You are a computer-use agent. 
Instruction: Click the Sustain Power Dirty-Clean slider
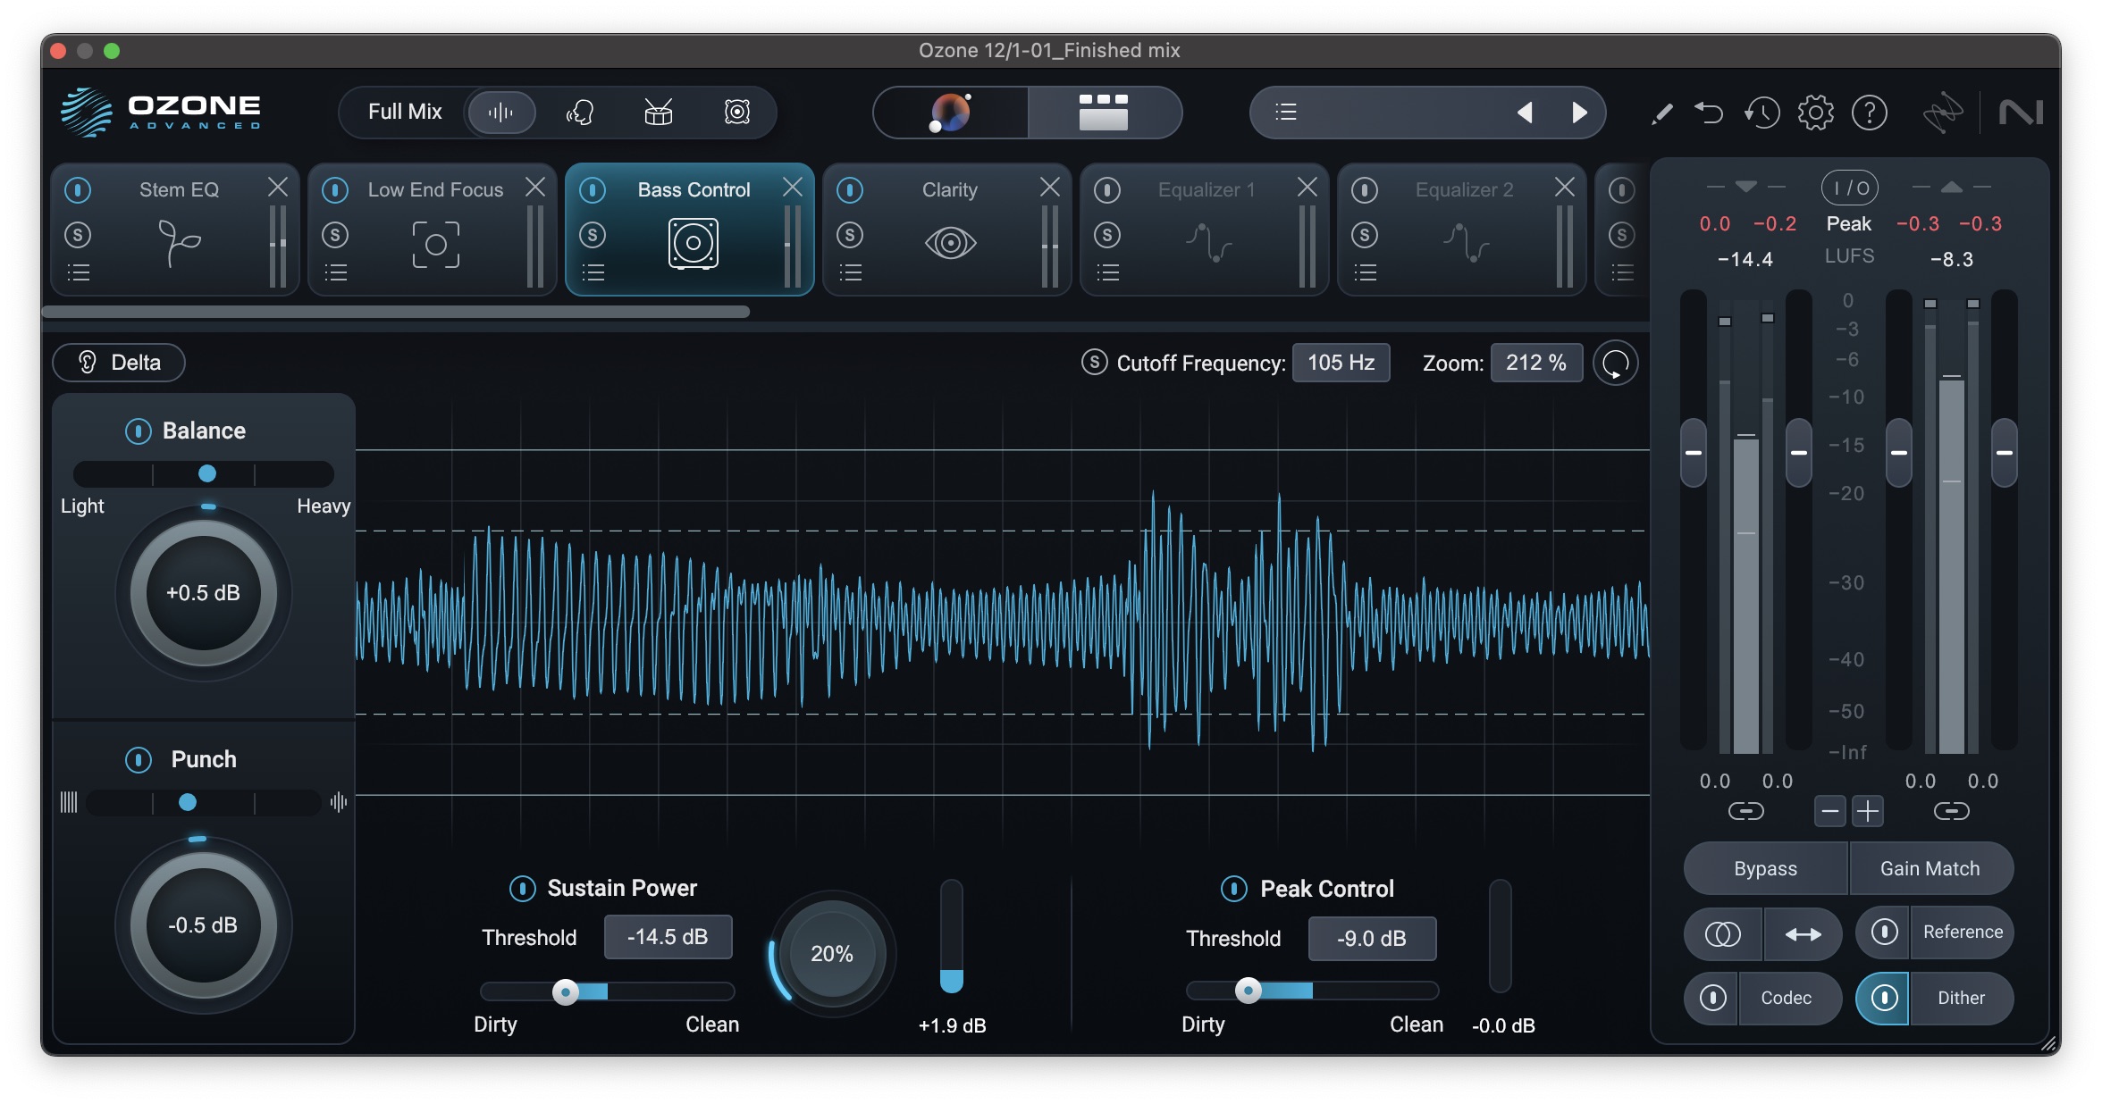point(607,991)
